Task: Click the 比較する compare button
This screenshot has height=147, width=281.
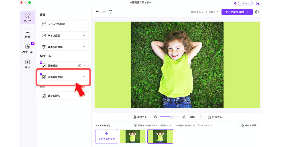Action: point(139,117)
